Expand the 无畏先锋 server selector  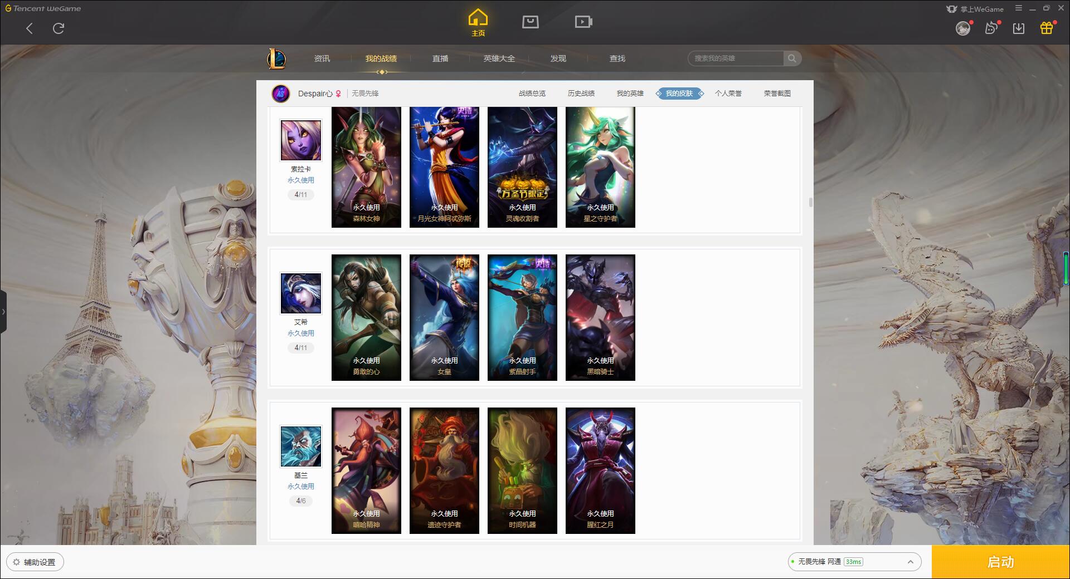tap(854, 562)
